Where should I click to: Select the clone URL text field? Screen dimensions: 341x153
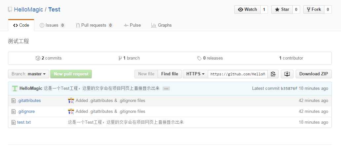tap(238, 74)
